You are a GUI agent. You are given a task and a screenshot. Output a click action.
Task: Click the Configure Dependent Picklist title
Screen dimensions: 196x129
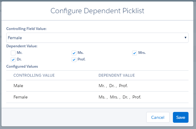coord(98,11)
